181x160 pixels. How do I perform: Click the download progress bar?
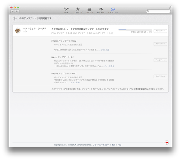tap(135, 30)
